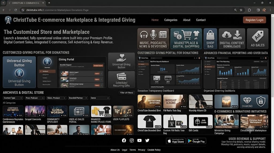Image resolution: width=274 pixels, height=153 pixels.
Task: Click the shield lock security icon
Action: tap(261, 101)
